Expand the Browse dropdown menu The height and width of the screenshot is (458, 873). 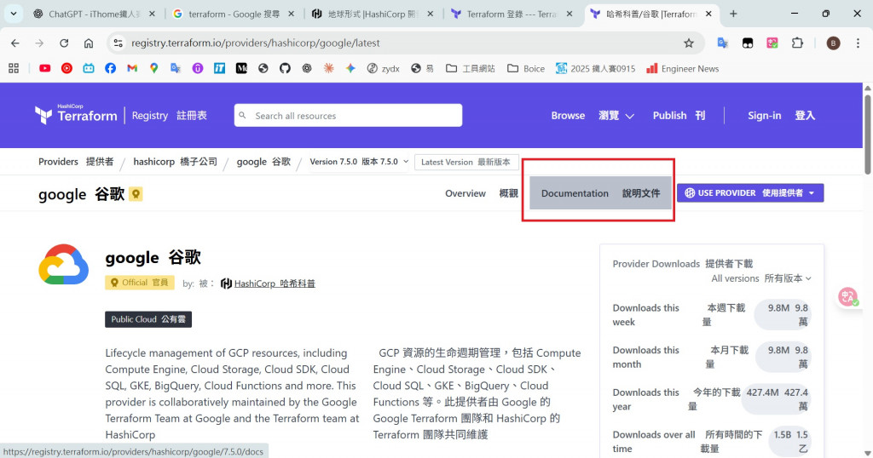click(593, 116)
